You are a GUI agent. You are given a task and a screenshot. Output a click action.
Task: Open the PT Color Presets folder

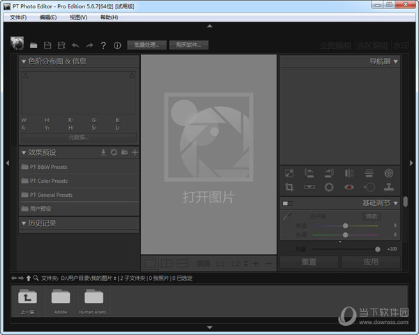tap(79, 181)
